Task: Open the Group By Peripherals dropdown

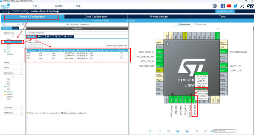Action: tap(77, 33)
